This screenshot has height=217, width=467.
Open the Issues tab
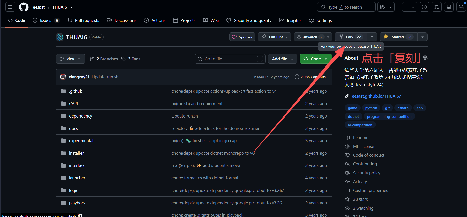click(46, 20)
